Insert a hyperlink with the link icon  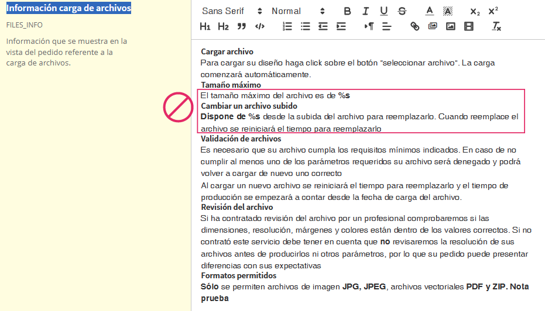(415, 26)
